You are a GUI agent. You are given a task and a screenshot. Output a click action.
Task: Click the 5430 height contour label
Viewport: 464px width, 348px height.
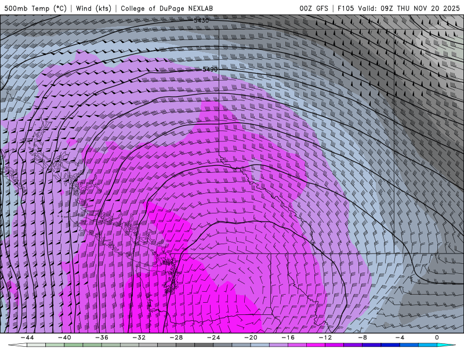coord(201,20)
